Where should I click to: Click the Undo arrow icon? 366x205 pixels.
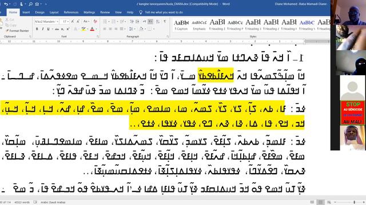coord(6,4)
